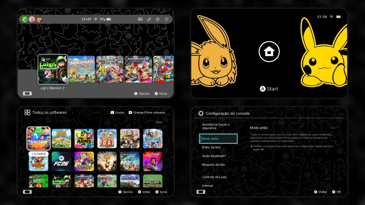Click the Wi-Fi icon beside 21:54

[331, 17]
